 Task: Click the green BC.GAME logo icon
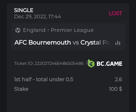tap(91, 63)
